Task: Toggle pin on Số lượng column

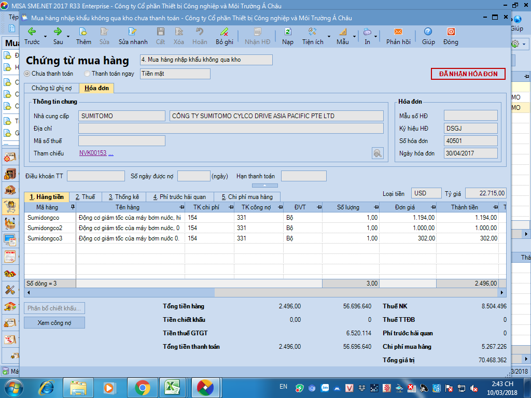Action: tap(376, 207)
